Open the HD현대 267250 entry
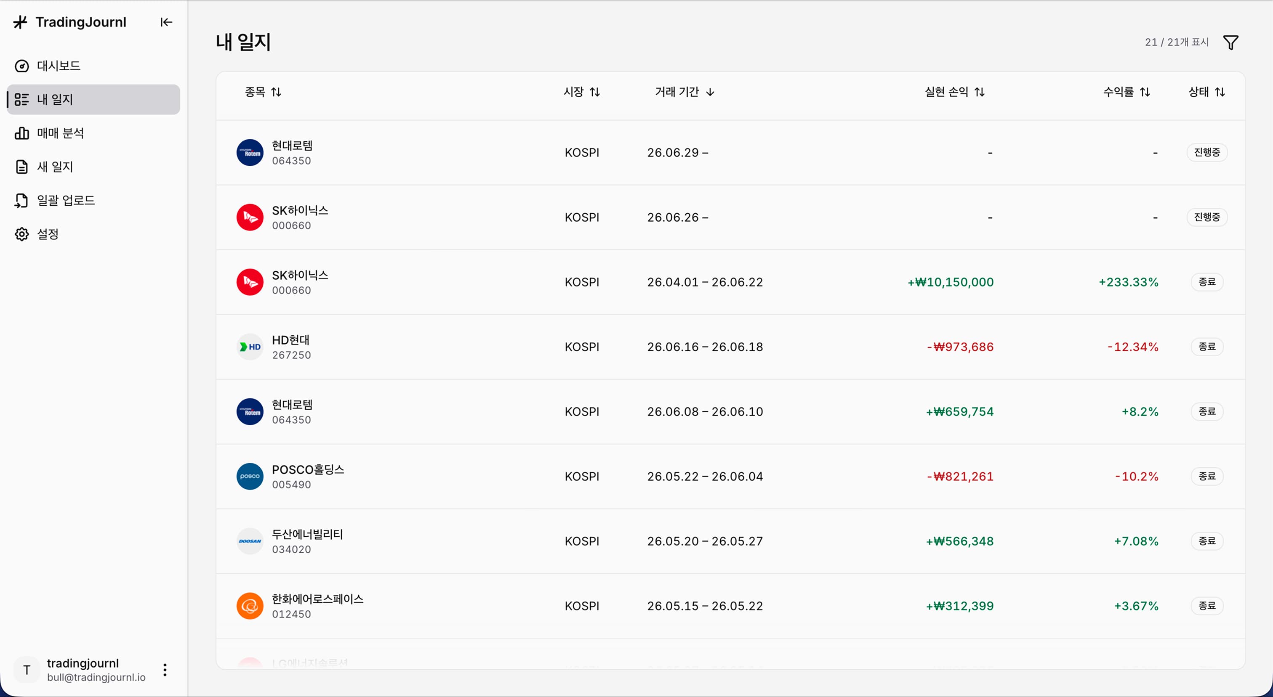Image resolution: width=1273 pixels, height=697 pixels. (730, 347)
